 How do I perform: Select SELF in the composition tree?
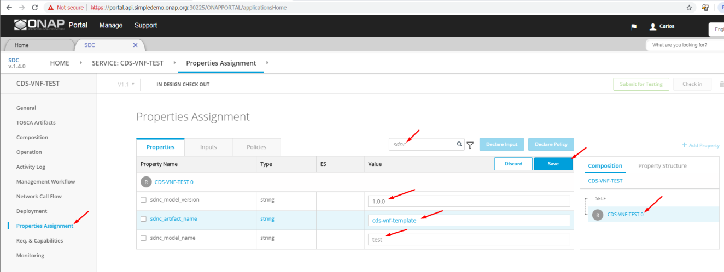click(600, 198)
